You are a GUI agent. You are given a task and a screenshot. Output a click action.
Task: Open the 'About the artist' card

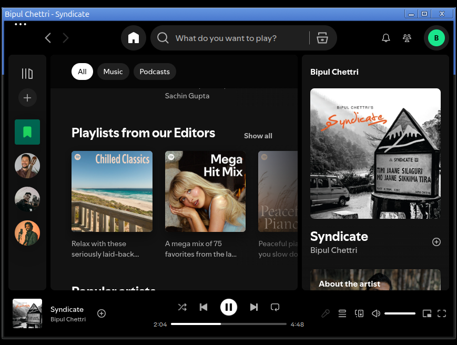coord(375,280)
